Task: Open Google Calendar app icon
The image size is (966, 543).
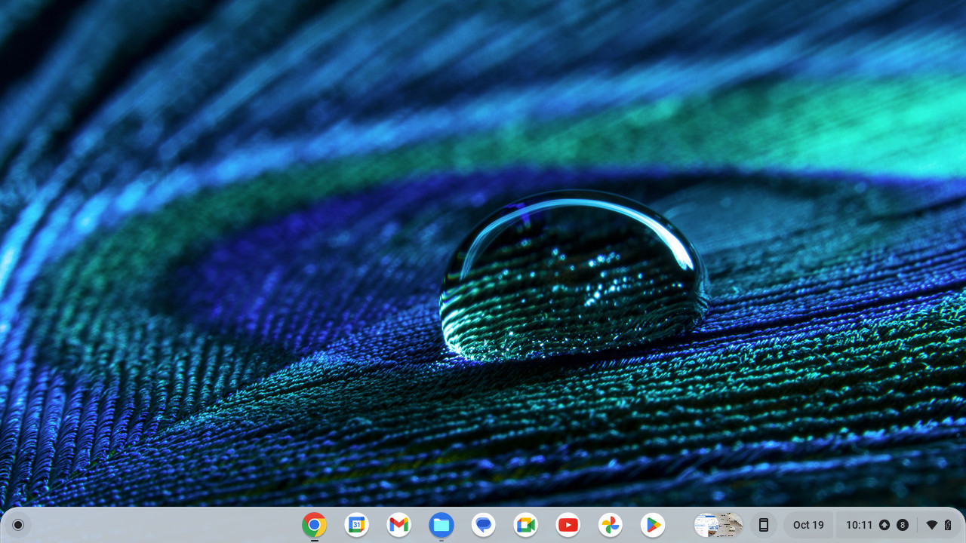Action: tap(357, 525)
